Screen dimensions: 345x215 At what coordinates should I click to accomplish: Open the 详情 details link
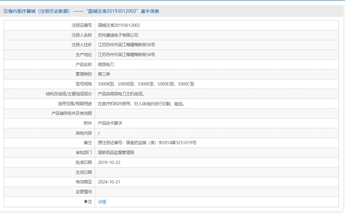(102, 202)
